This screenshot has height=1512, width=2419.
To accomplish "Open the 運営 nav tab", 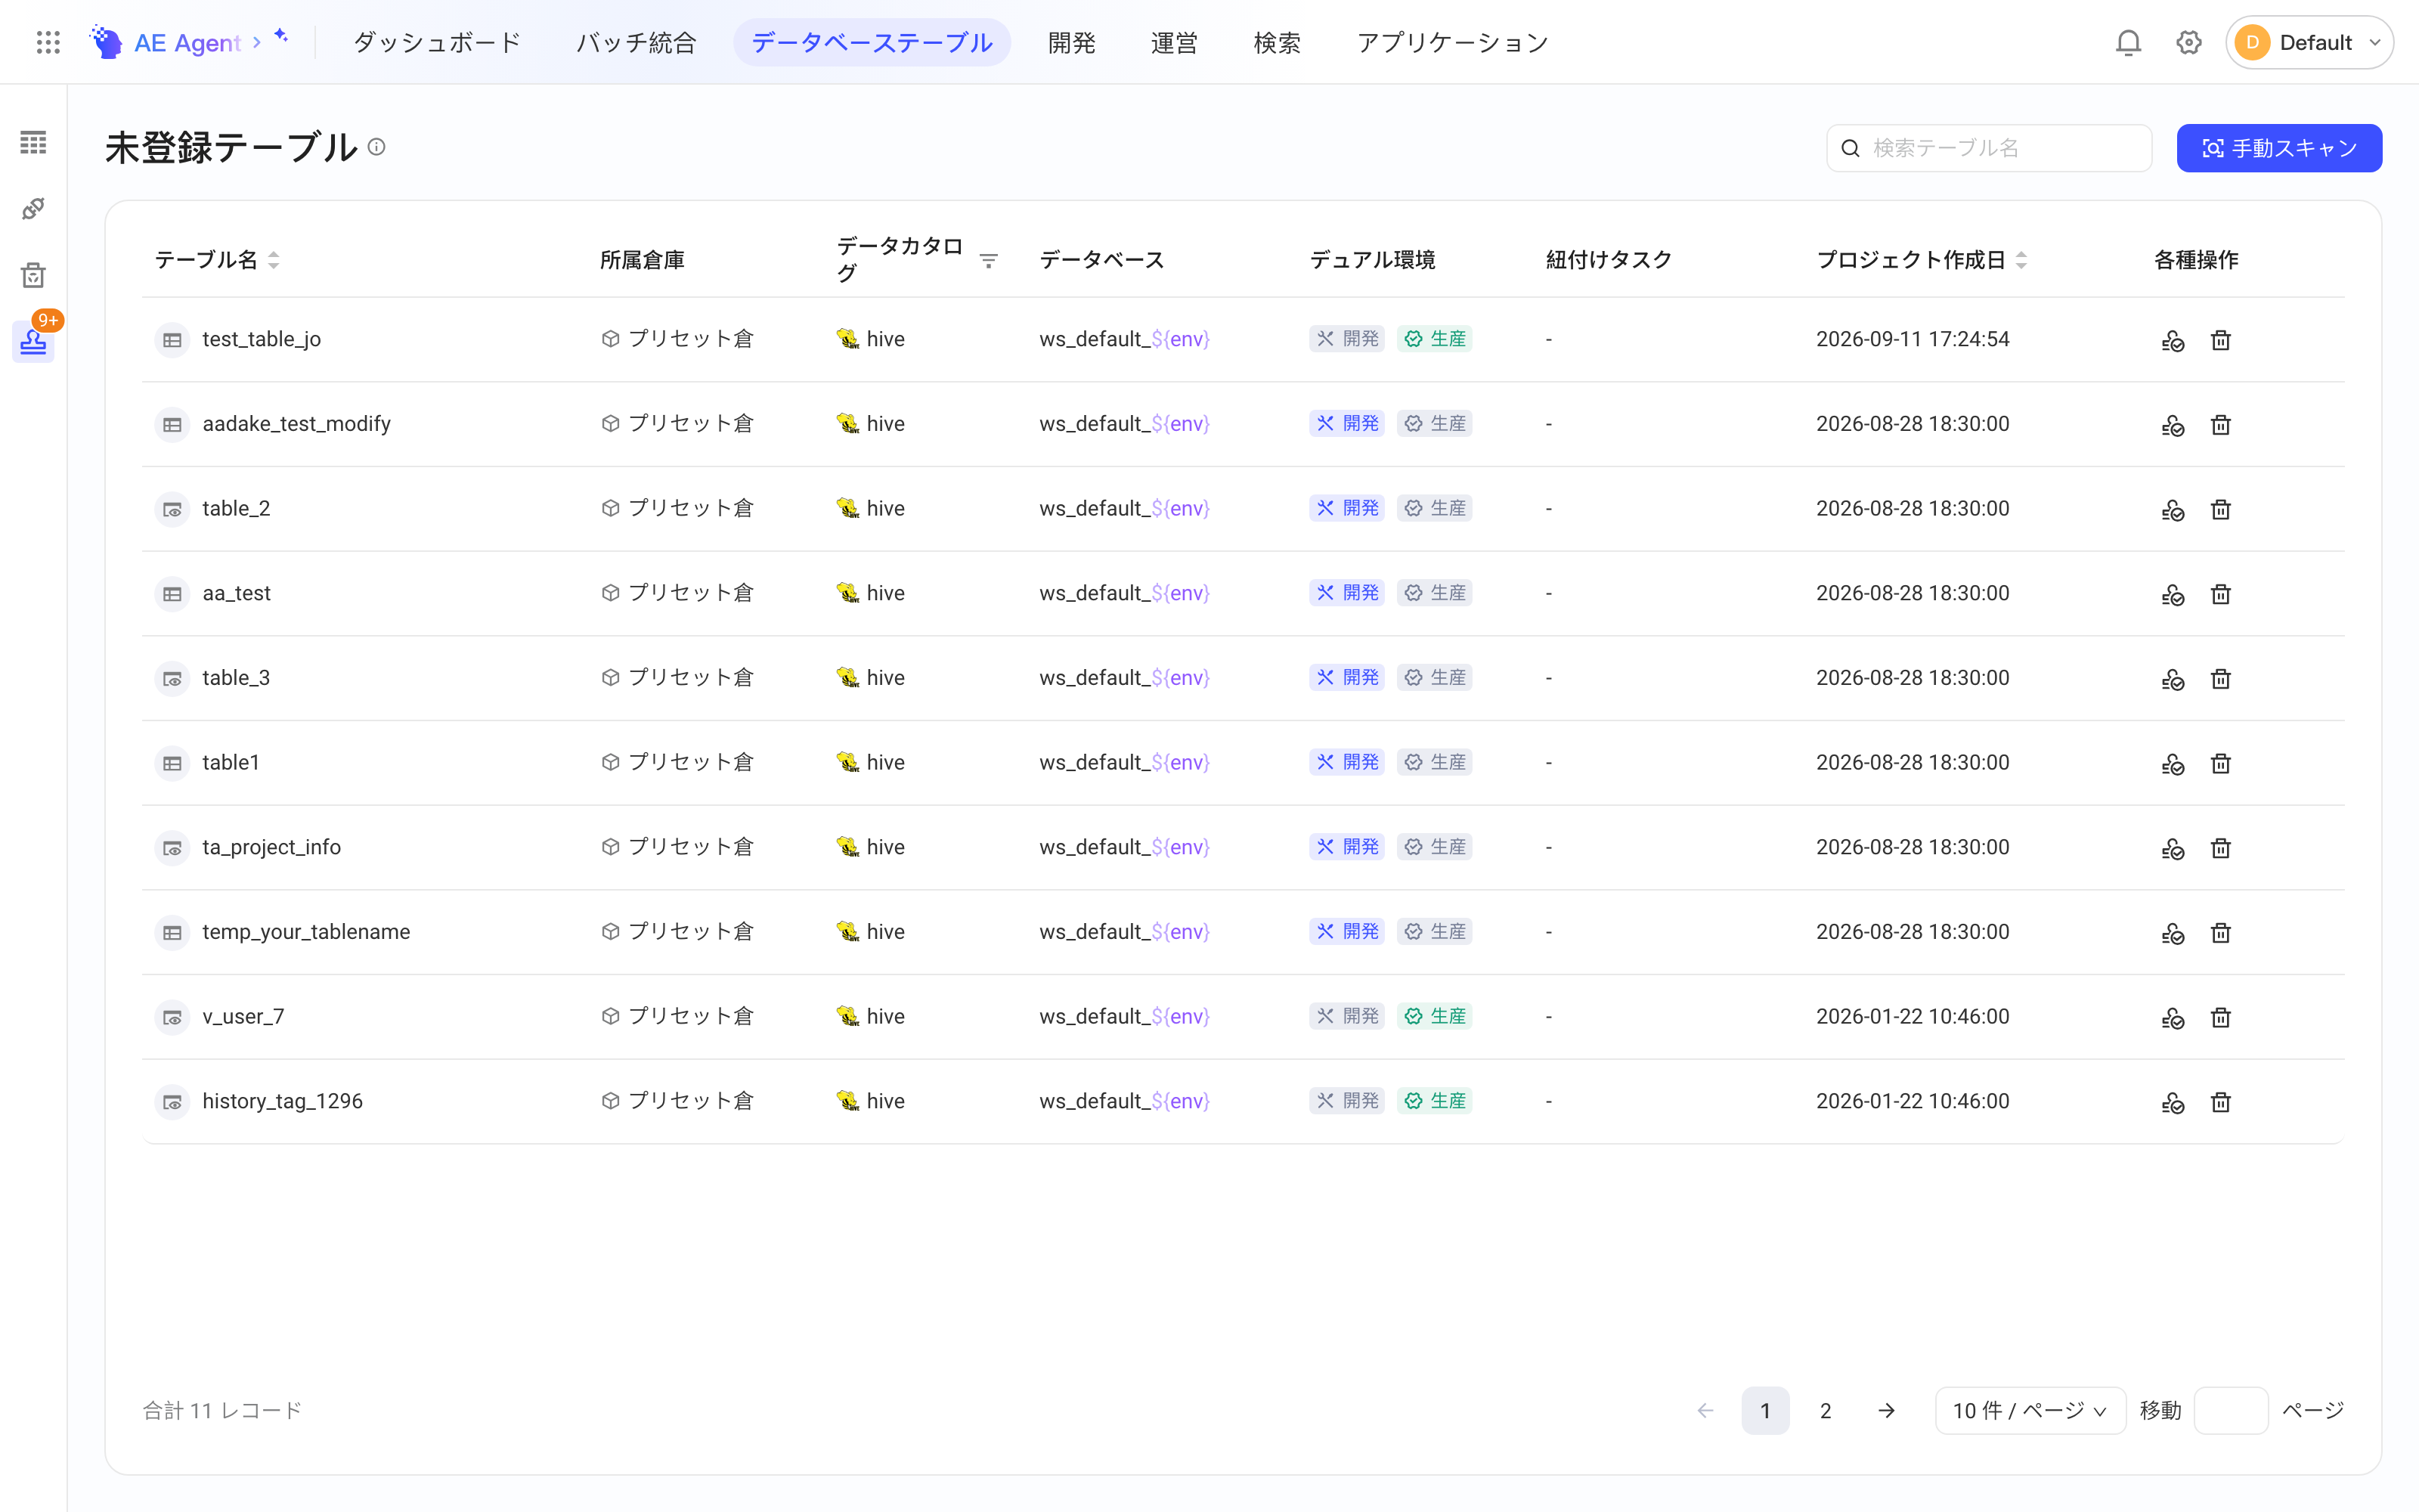I will click(1173, 42).
